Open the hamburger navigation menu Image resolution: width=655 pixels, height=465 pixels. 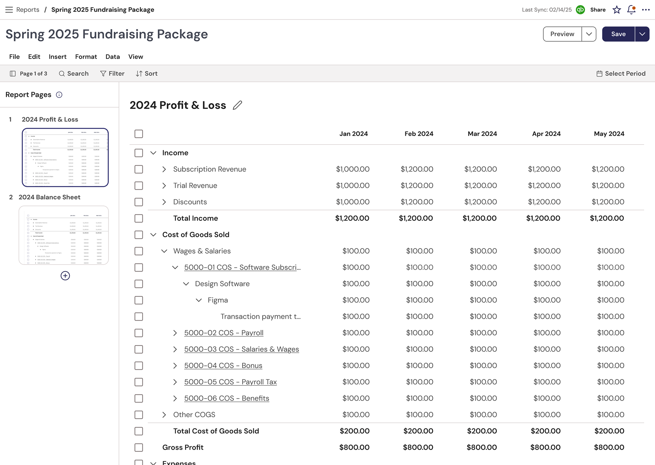pos(9,10)
